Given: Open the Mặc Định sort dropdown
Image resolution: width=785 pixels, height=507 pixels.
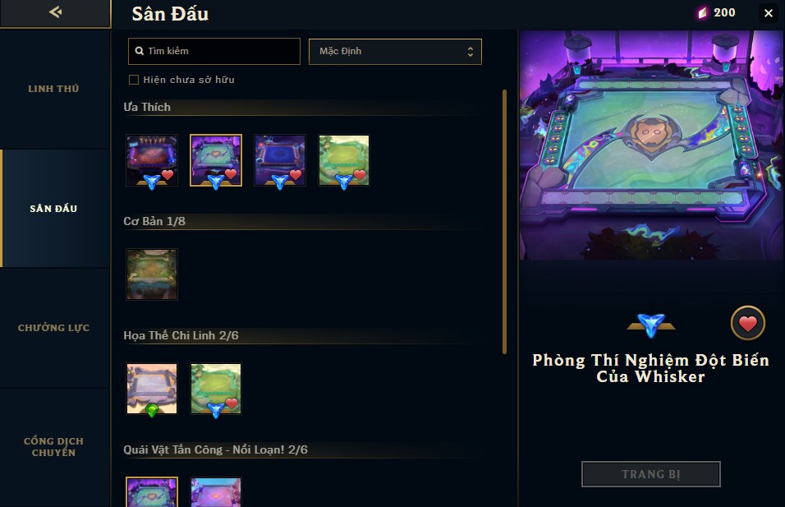Looking at the screenshot, I should [395, 52].
